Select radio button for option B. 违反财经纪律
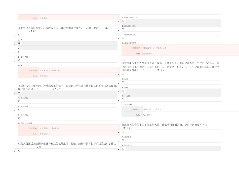This screenshot has width=239, height=169. pyautogui.click(x=123, y=21)
